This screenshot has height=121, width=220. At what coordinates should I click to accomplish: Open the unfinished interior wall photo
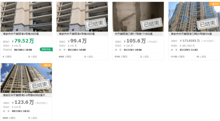click(x=138, y=17)
